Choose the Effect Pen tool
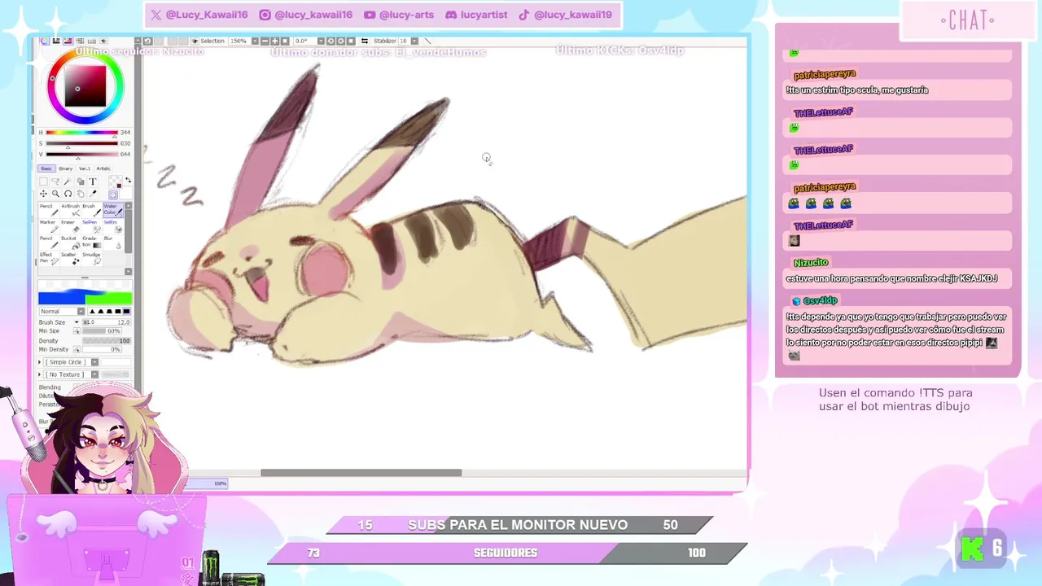The width and height of the screenshot is (1042, 586). click(49, 259)
